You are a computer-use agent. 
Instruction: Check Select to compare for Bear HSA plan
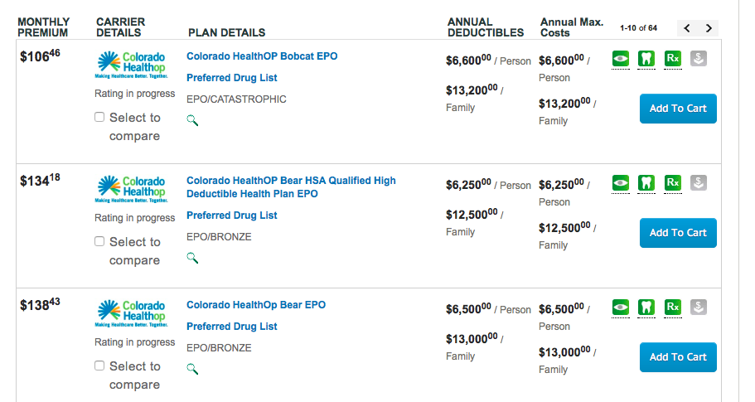click(x=99, y=241)
